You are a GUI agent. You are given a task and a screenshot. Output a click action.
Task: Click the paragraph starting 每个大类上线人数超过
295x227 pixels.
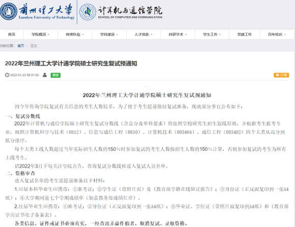coord(146,153)
